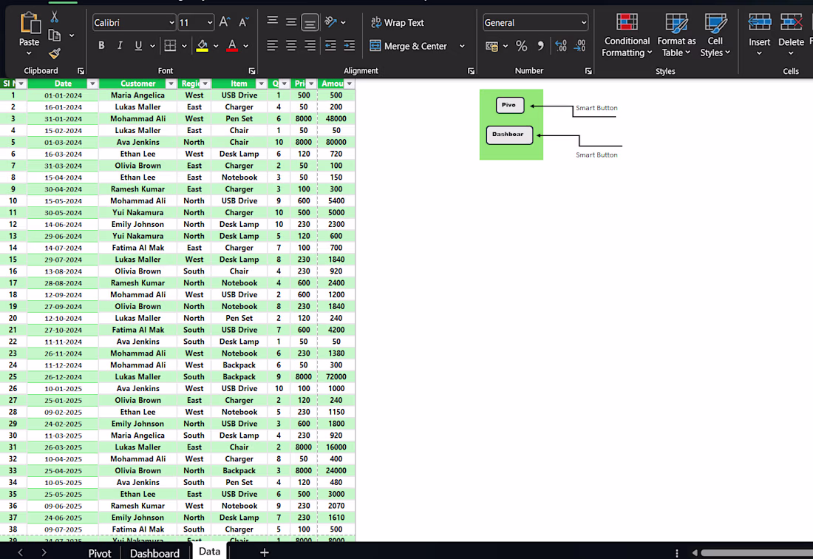This screenshot has width=813, height=559.
Task: Click the Dashboard smart button shape
Action: coord(509,135)
